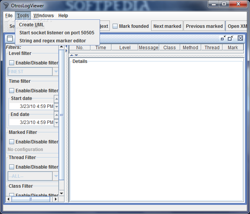Viewport: 250px width, 214px height.
Task: Enable the Thread Filter checkbox
Action: 11,167
